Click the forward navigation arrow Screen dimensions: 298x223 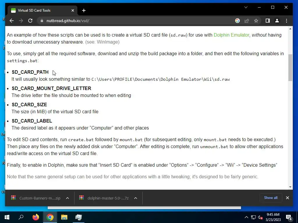21,21
